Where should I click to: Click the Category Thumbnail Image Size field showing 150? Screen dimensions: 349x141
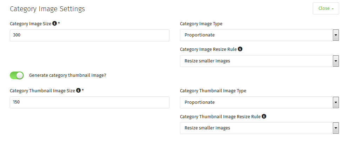[89, 102]
